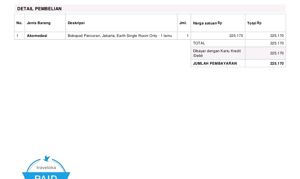The height and width of the screenshot is (179, 300).
Task: Select the Total Rp column header
Action: [266, 23]
